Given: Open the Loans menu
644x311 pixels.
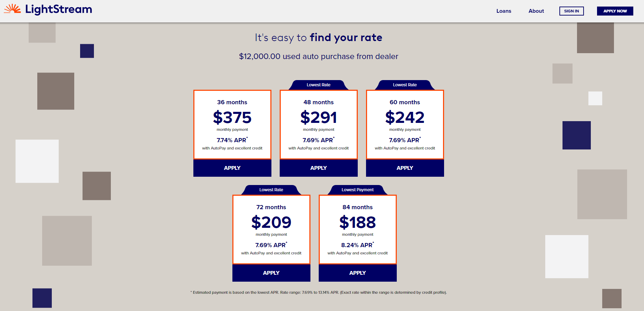Looking at the screenshot, I should pyautogui.click(x=504, y=11).
